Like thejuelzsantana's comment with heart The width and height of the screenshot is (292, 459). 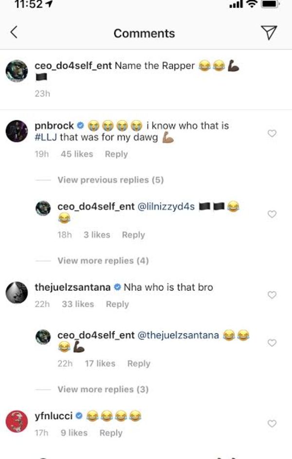click(272, 295)
